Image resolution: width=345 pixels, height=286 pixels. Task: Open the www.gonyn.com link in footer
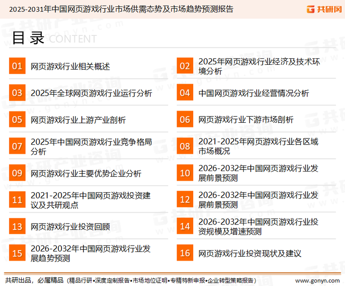point(317,281)
